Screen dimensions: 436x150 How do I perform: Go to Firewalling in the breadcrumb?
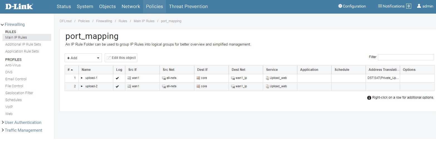(x=104, y=21)
